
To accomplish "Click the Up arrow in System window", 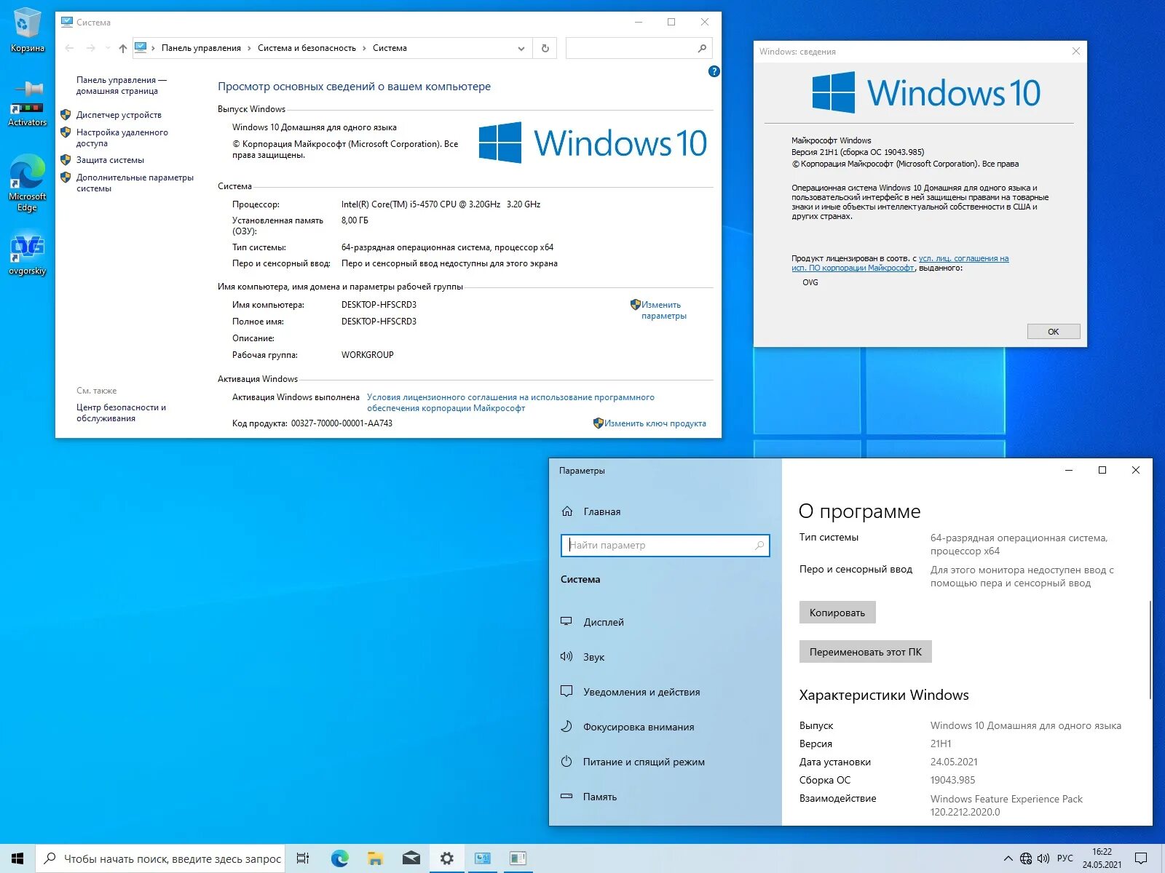I will (122, 48).
